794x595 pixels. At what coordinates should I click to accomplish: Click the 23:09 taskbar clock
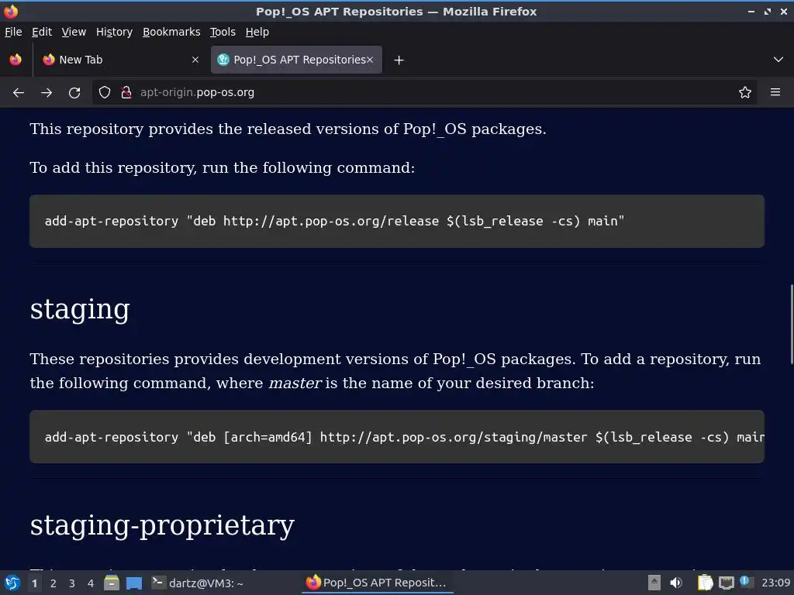(x=775, y=583)
